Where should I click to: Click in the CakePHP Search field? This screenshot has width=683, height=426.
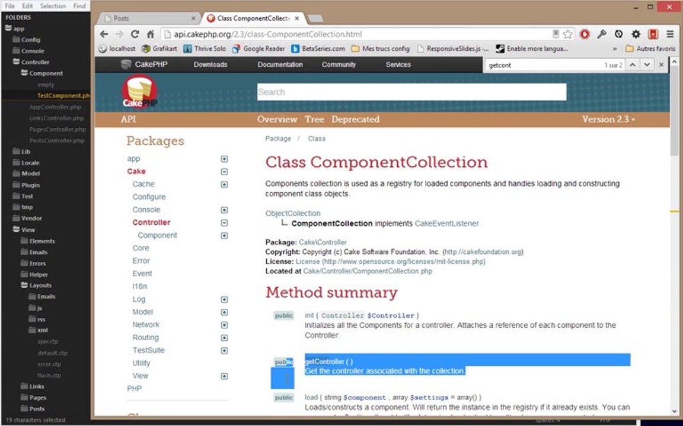[x=411, y=92]
